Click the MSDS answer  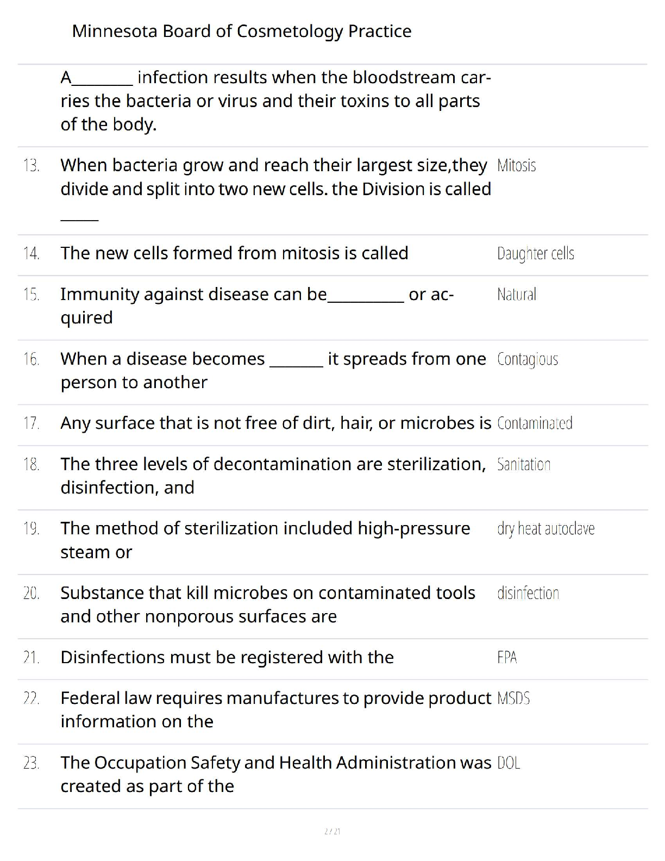[x=513, y=698]
